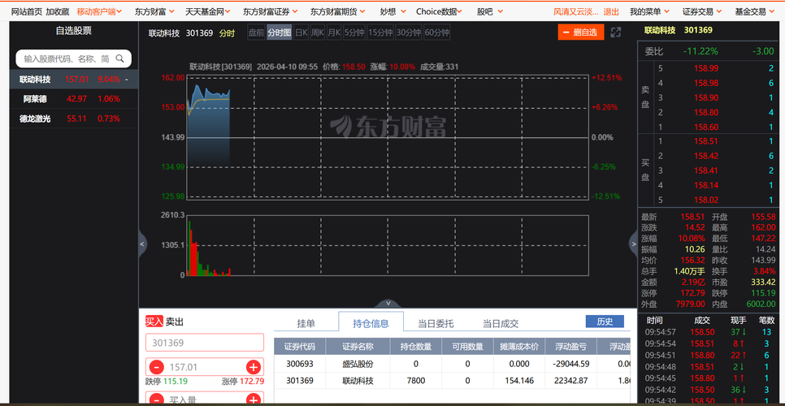Switch chart to 15分钟
Viewport: 785px width, 406px height.
tap(380, 33)
